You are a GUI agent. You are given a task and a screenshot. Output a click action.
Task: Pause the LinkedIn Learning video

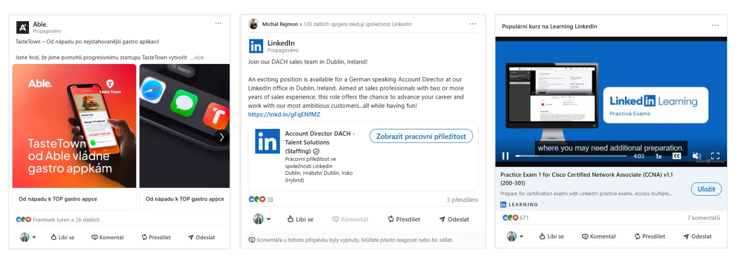click(505, 156)
